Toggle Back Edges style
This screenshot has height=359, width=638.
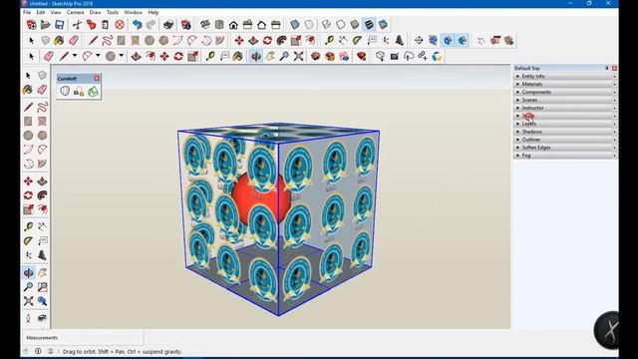pyautogui.click(x=309, y=25)
